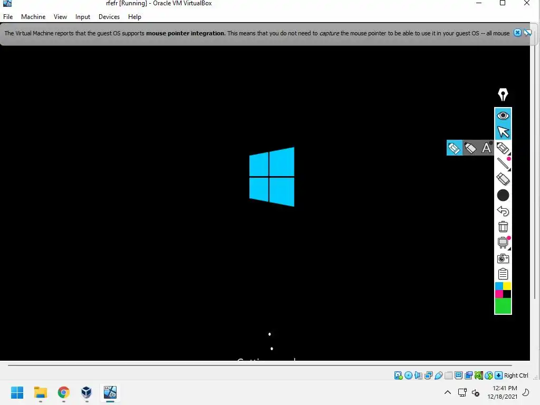The height and width of the screenshot is (405, 540).
Task: Open the Devices menu
Action: (x=109, y=17)
